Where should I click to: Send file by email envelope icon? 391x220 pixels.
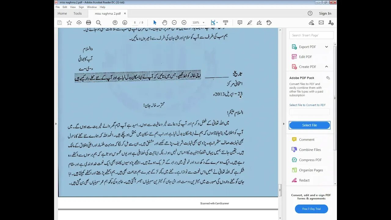click(321, 23)
